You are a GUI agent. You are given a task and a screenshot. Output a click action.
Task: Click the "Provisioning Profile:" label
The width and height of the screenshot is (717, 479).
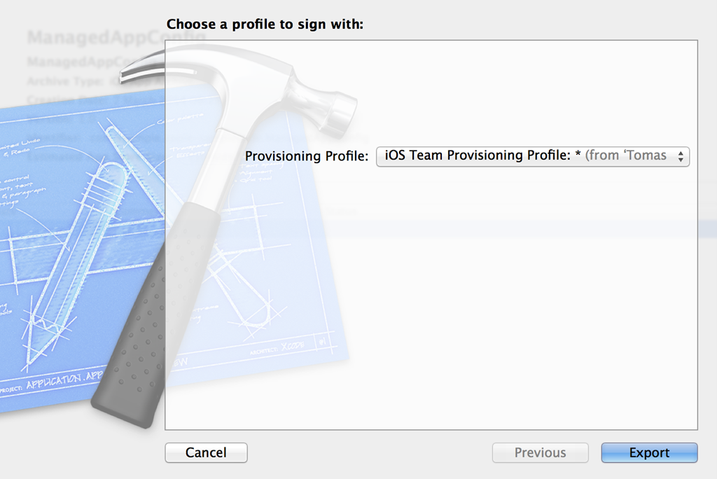pos(306,156)
